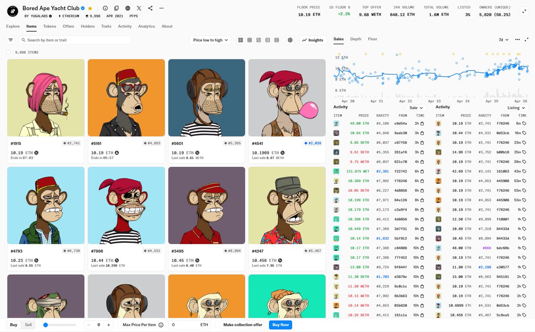Open chart options three-dot menu

click(x=517, y=39)
